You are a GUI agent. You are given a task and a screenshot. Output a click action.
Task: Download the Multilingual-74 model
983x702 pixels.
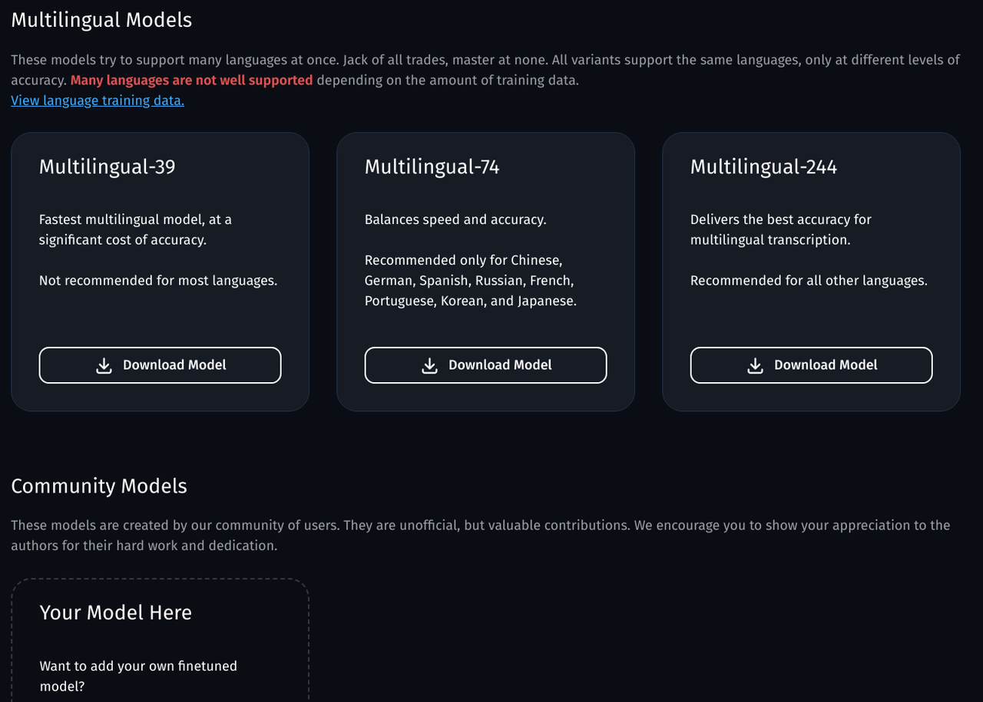485,365
